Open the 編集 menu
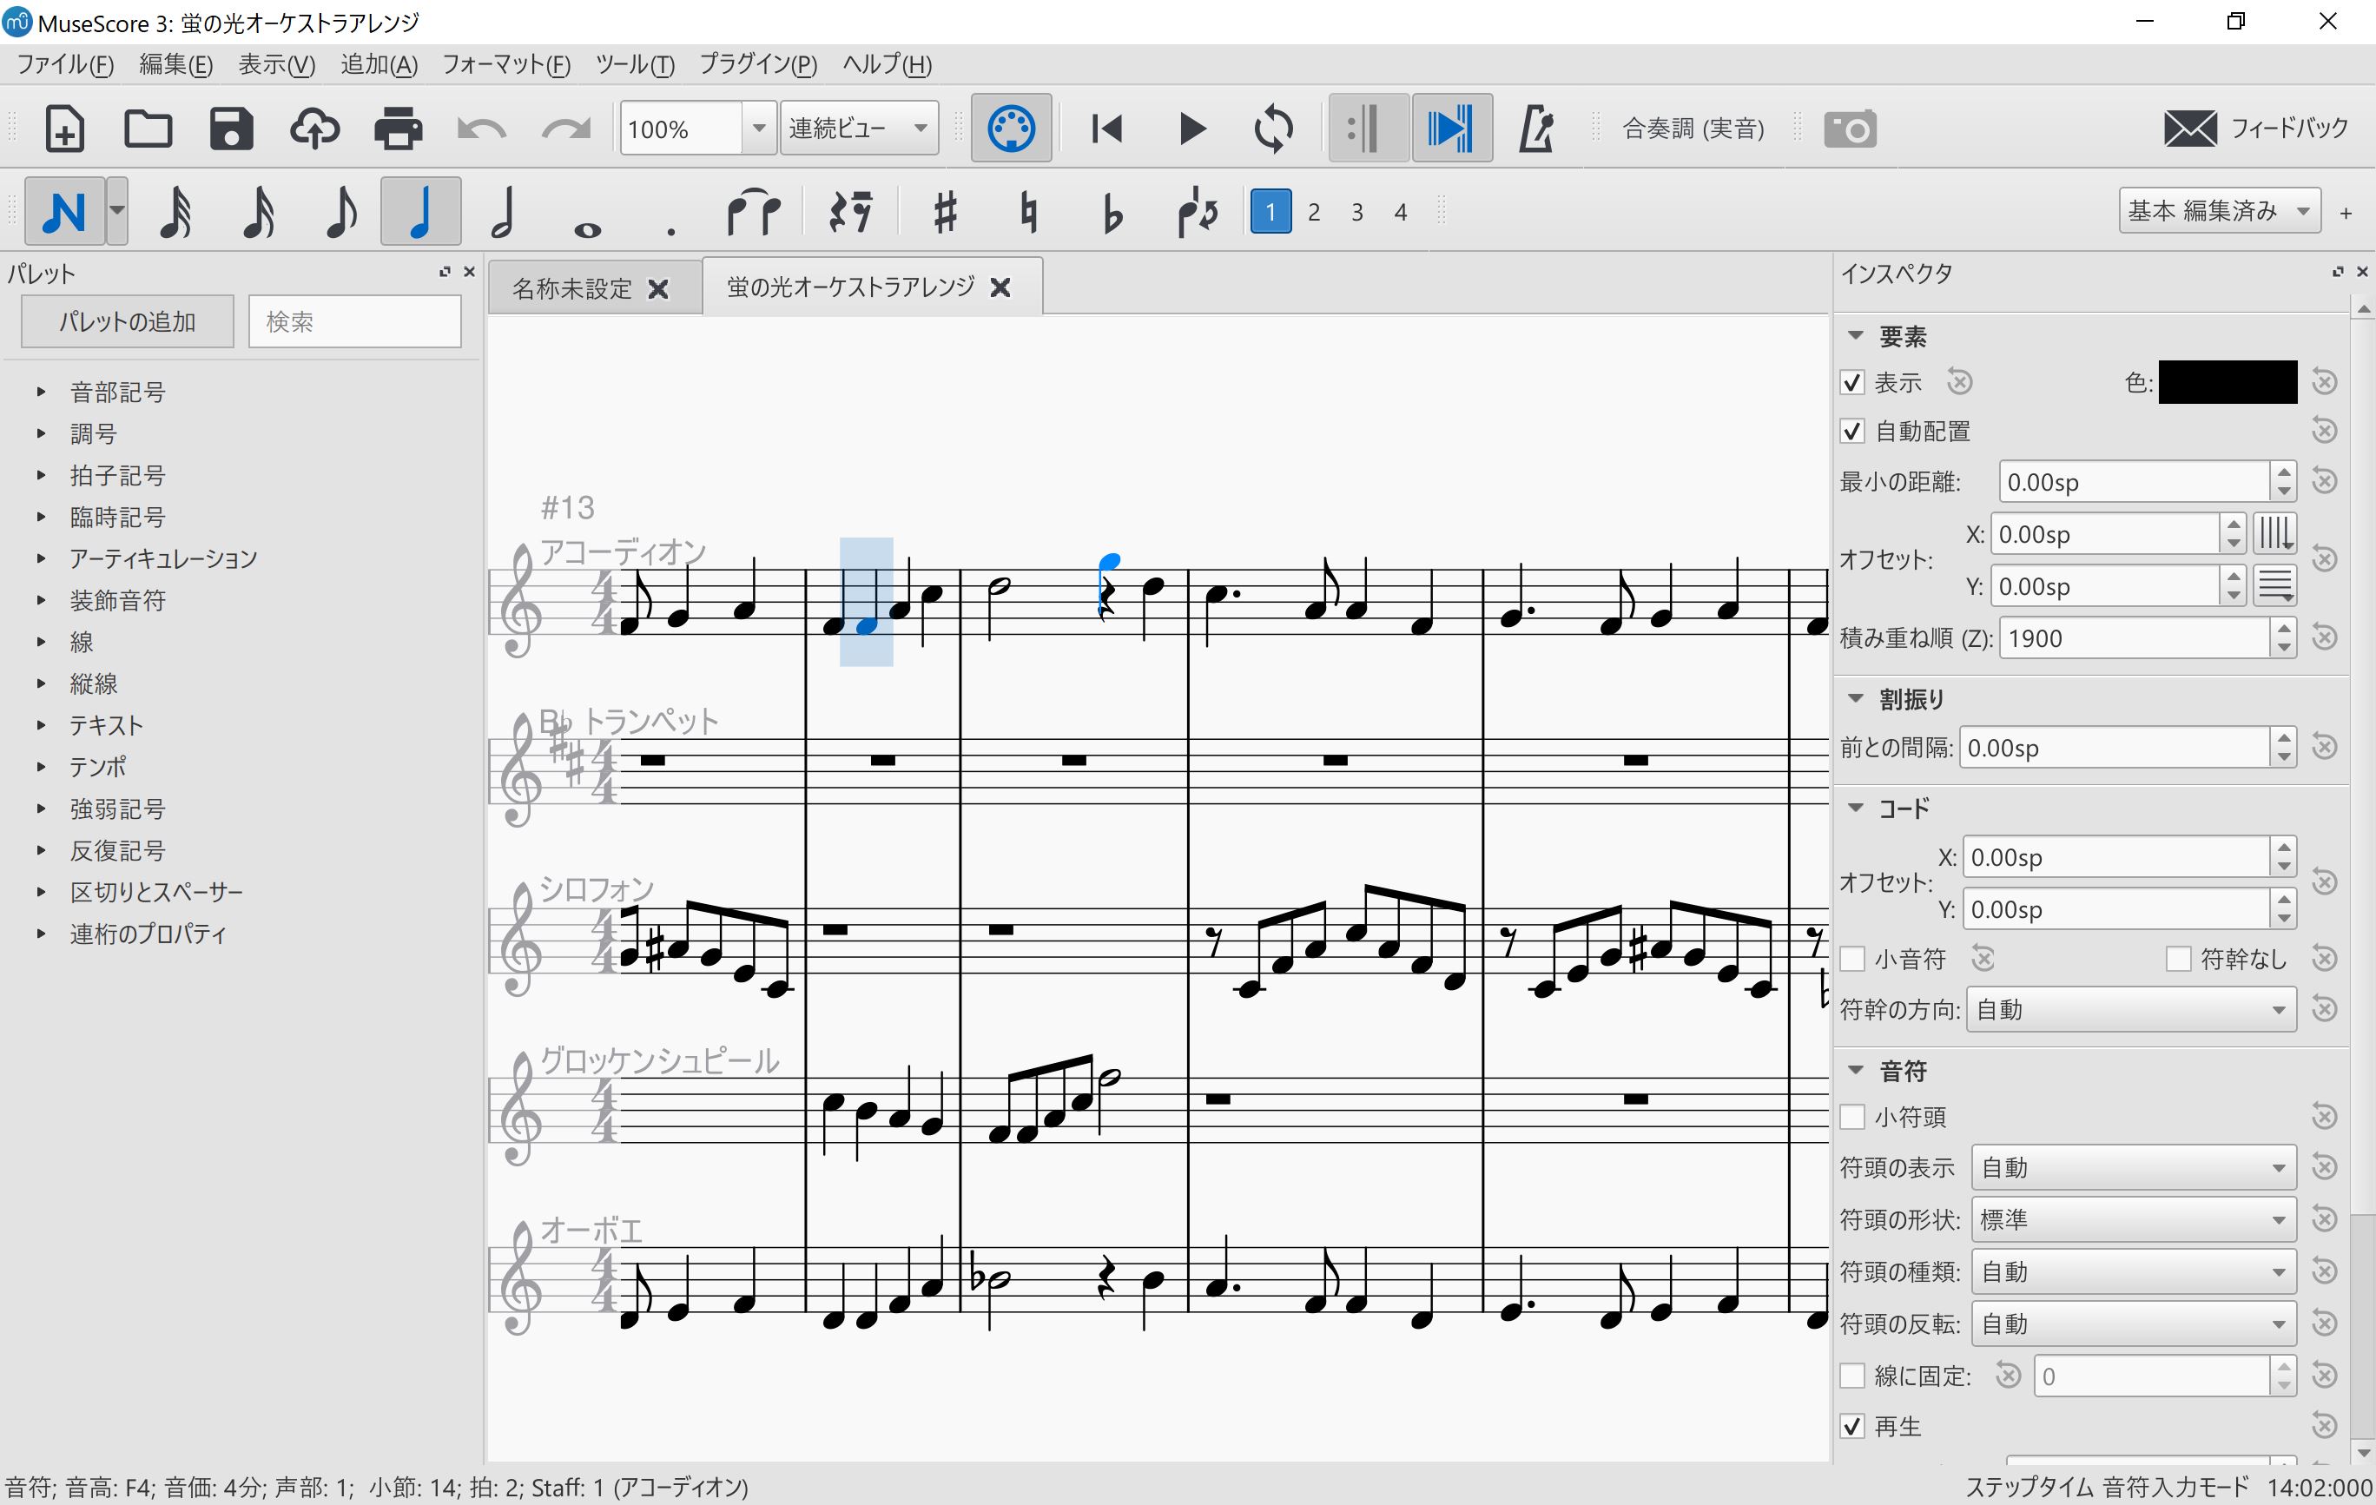The width and height of the screenshot is (2376, 1505). pos(175,65)
